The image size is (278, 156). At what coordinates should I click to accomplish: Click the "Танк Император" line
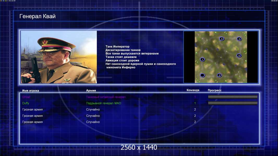117,47
